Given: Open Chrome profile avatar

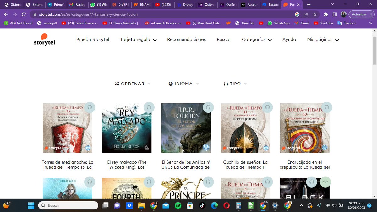Looking at the screenshot, I should point(344,14).
